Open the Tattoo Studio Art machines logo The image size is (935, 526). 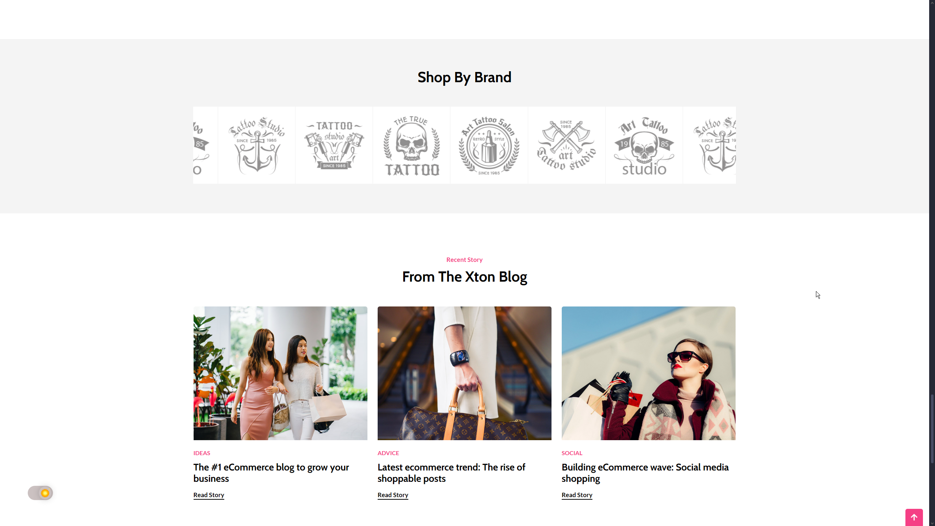coord(334,145)
